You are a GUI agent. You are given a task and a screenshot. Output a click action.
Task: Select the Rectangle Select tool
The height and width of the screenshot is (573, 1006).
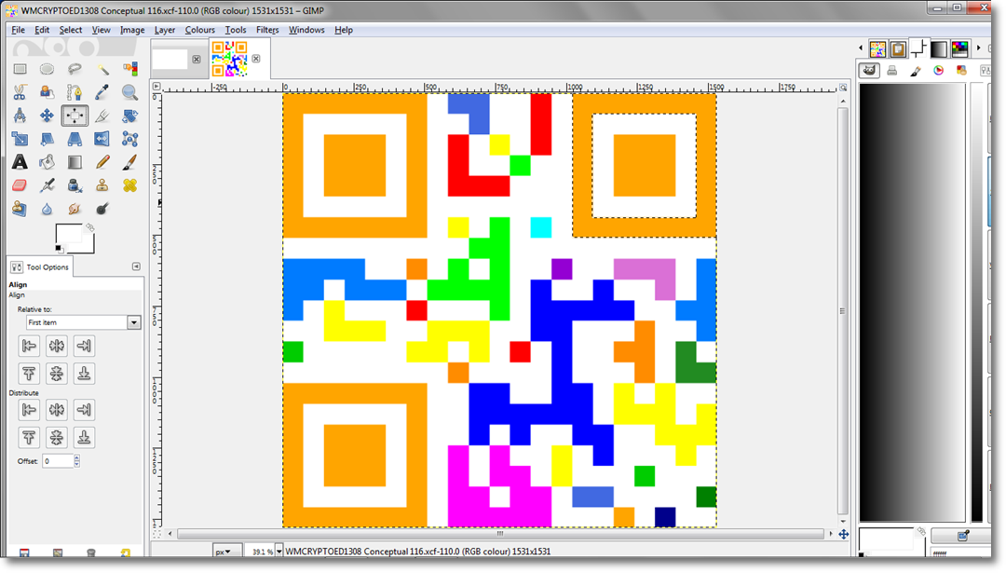[20, 69]
